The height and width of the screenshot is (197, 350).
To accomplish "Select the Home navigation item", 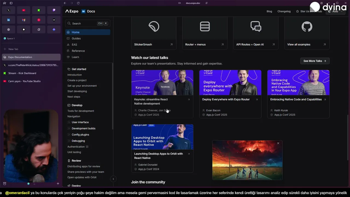I will [88, 32].
